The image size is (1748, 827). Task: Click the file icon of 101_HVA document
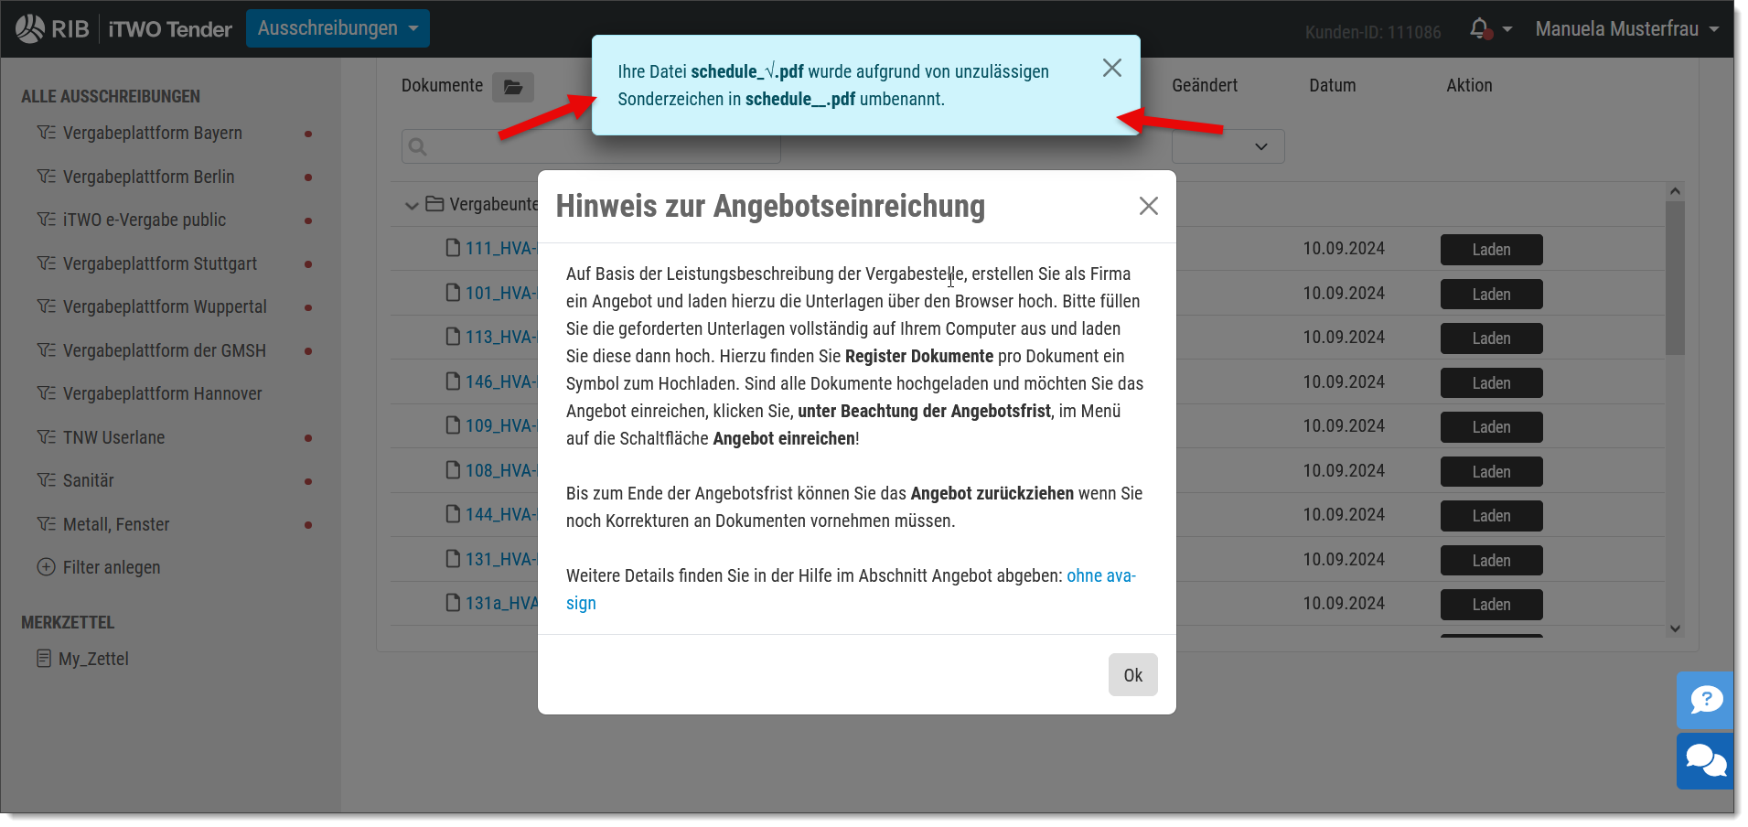453,293
